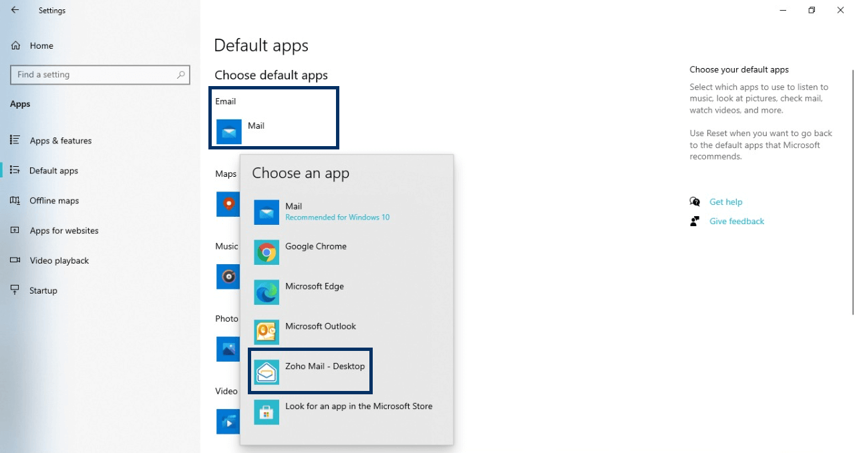This screenshot has height=453, width=855.
Task: Click 'Recommended for Windows 10' text
Action: (x=337, y=217)
